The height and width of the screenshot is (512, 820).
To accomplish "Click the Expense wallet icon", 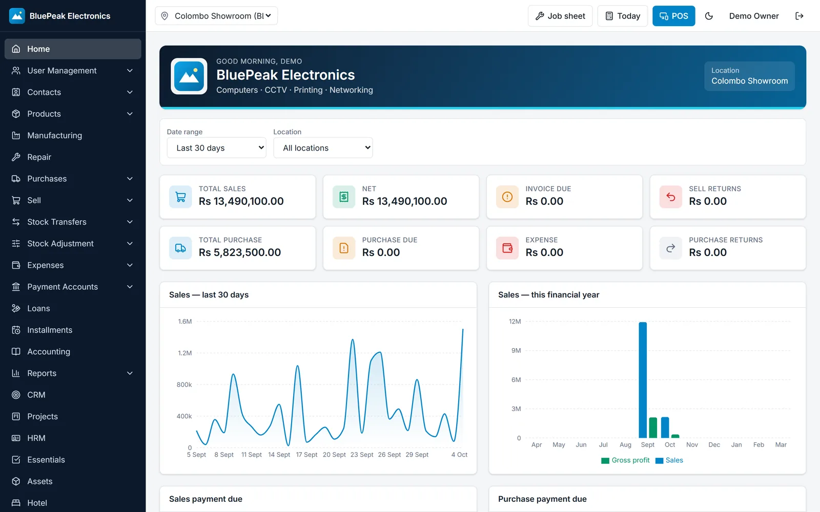I will (507, 248).
